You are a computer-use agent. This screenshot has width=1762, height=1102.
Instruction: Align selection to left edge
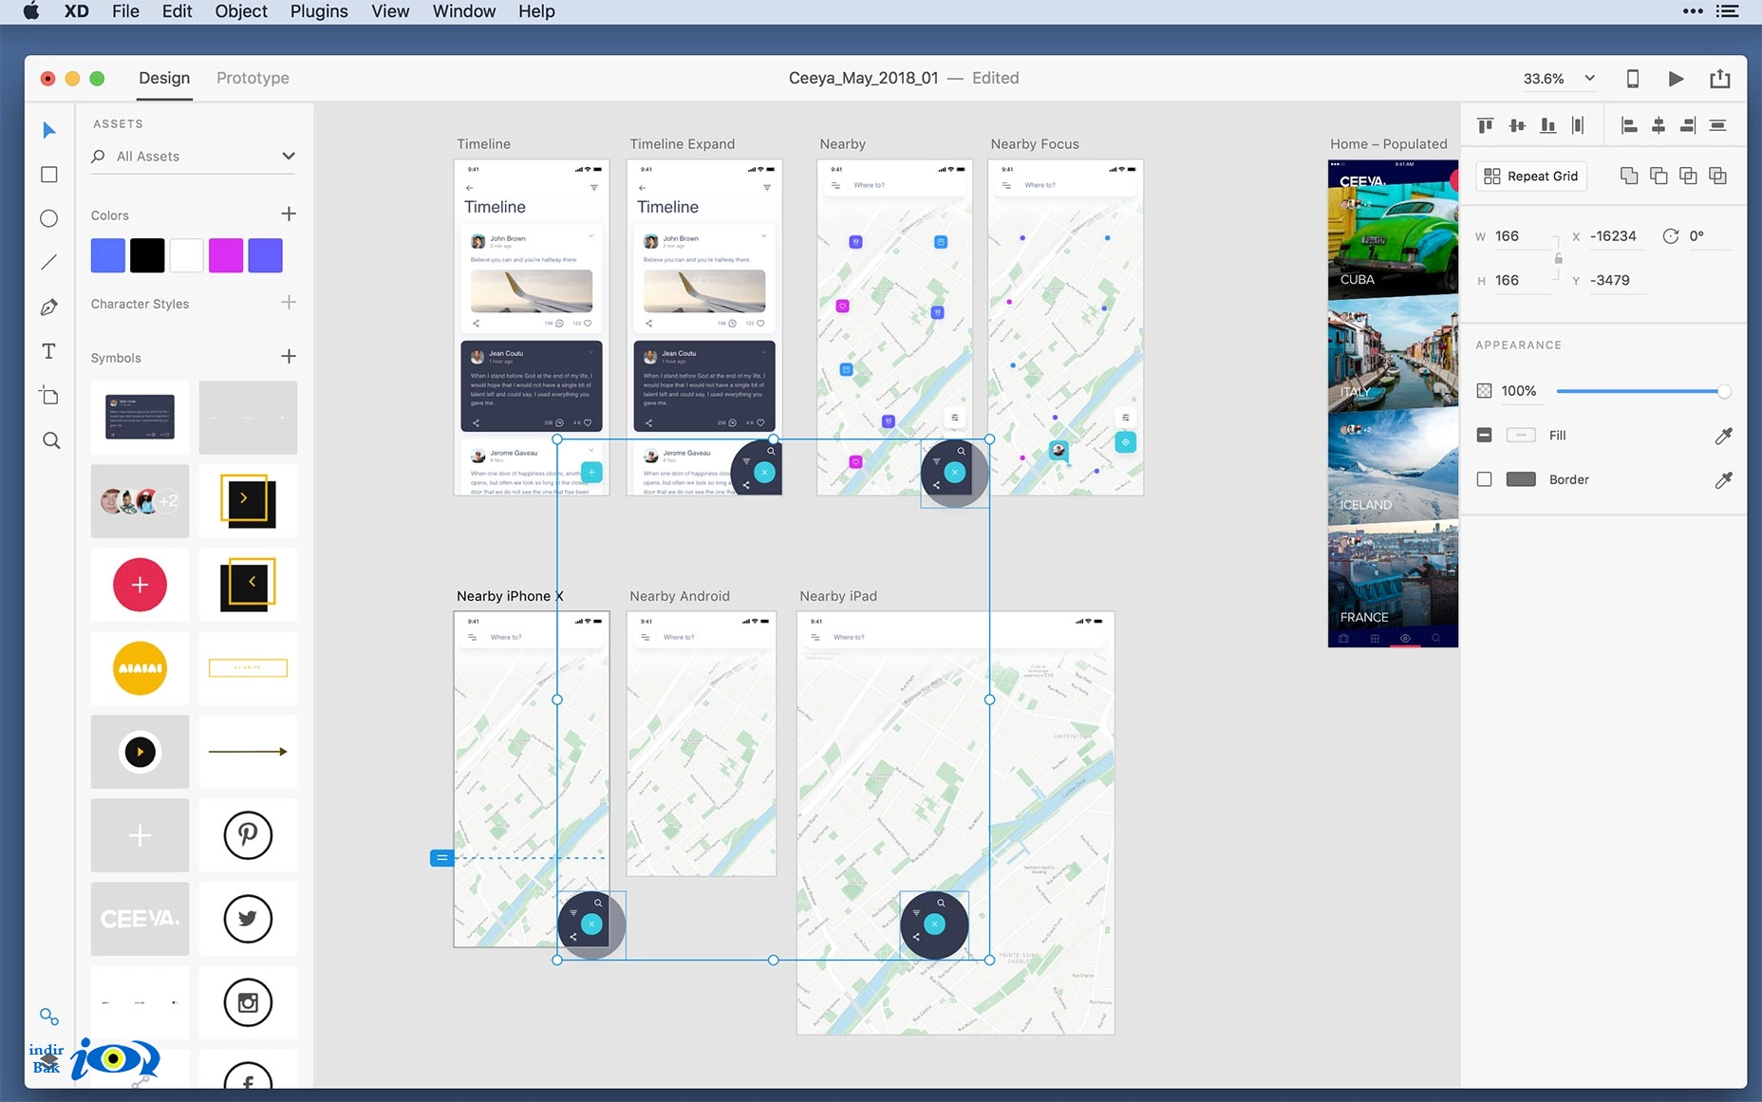(x=1629, y=125)
